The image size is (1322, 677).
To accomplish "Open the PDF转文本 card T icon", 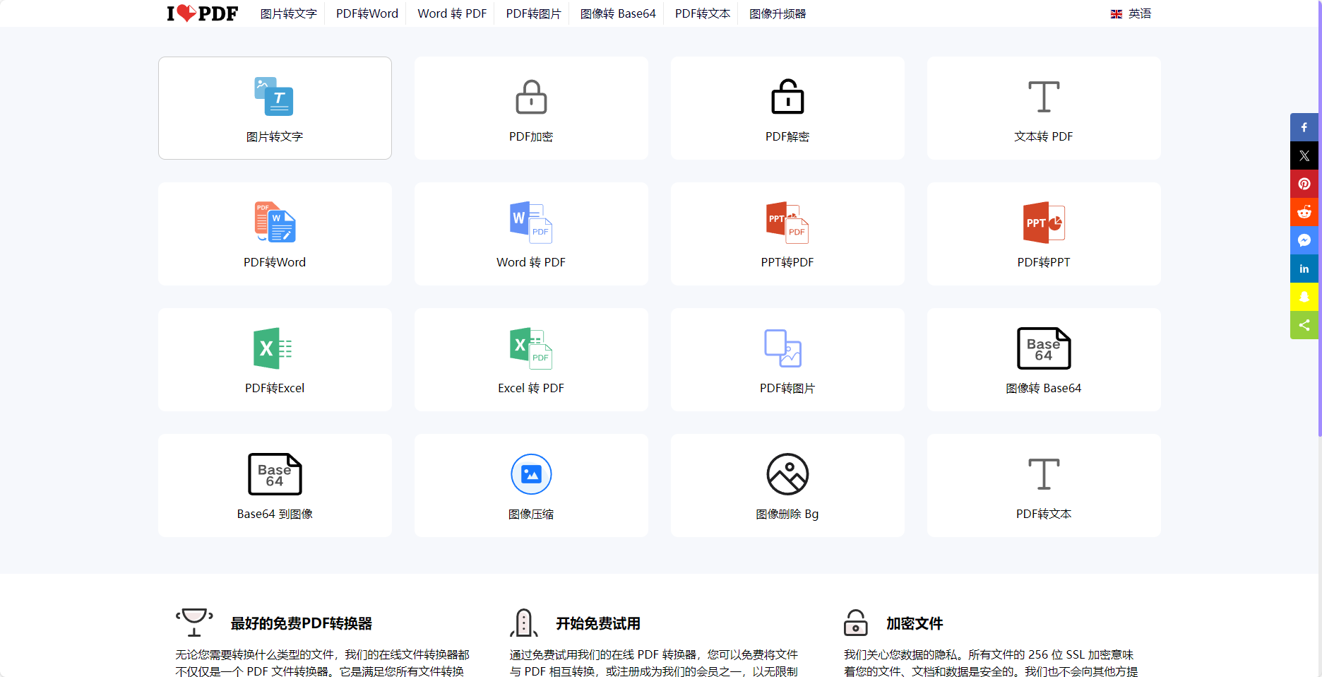I will tap(1044, 473).
